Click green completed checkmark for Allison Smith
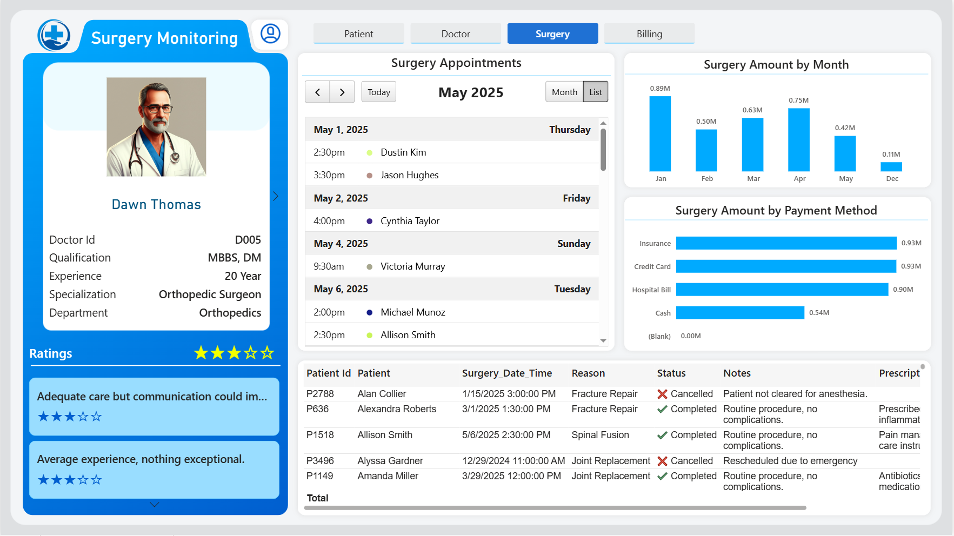Image resolution: width=954 pixels, height=536 pixels. 662,435
